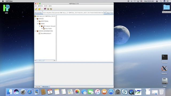
Task: Open Skype from the dock
Action: point(125,92)
